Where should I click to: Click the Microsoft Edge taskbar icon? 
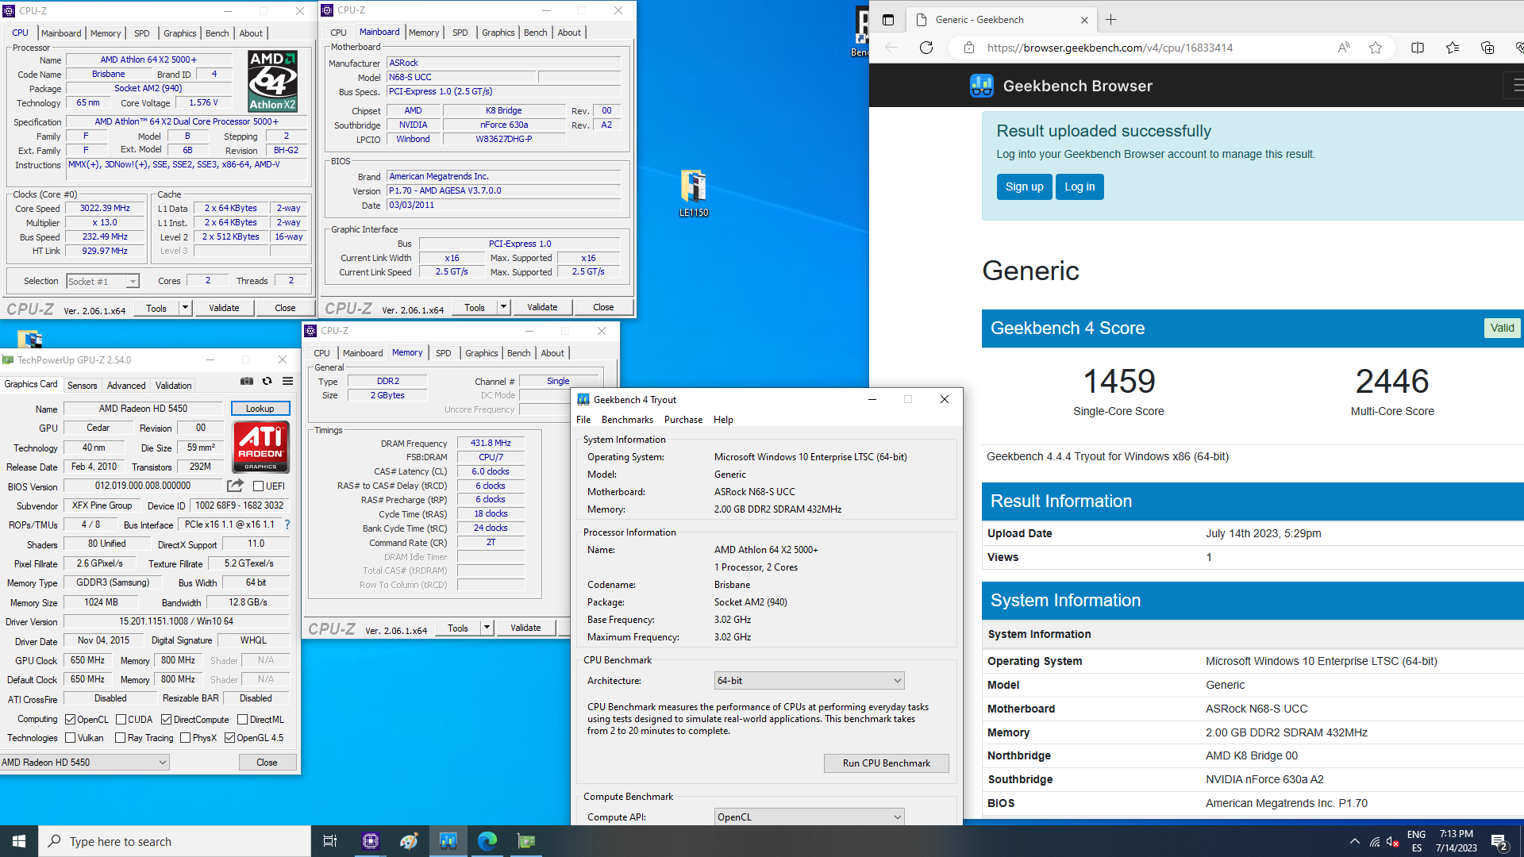487,841
